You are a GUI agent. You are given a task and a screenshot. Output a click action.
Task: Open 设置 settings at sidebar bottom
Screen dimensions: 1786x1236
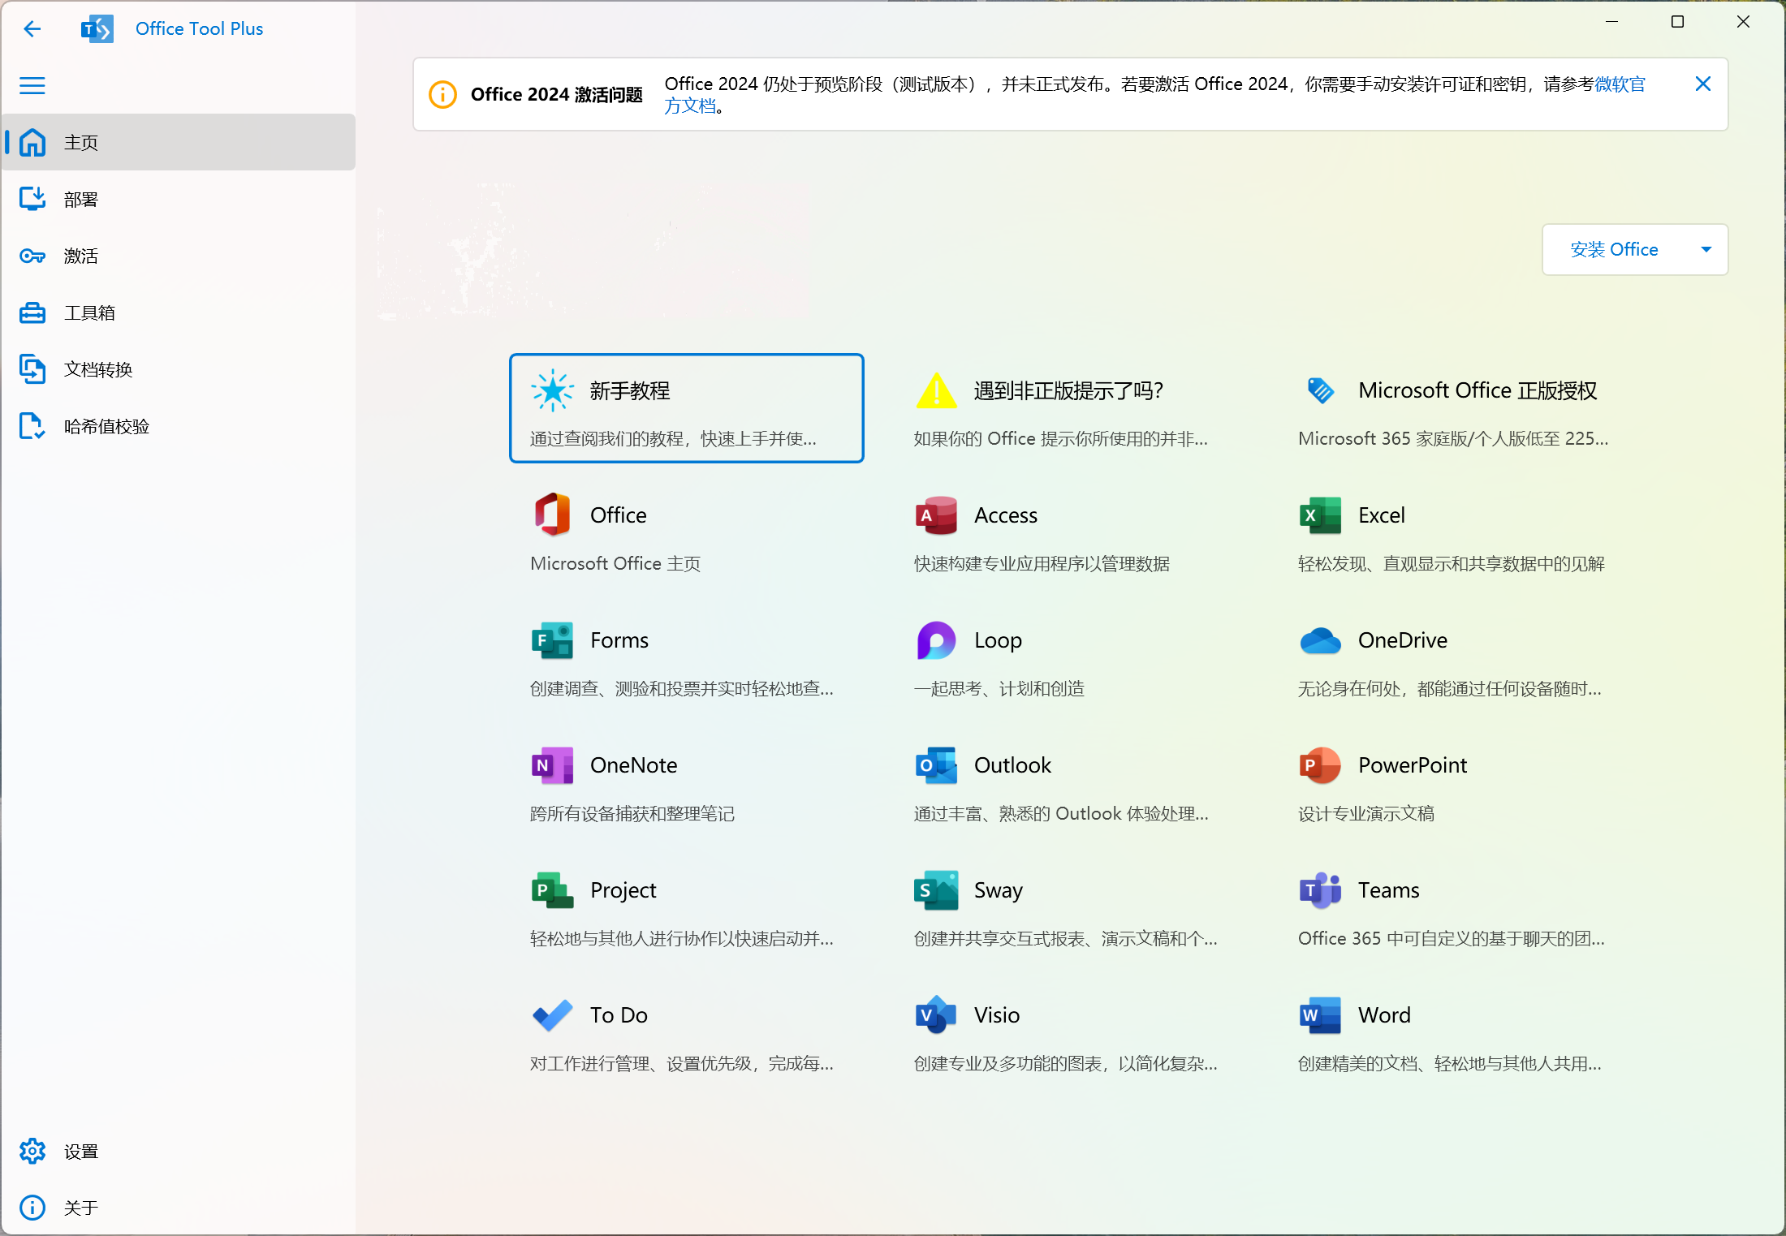[x=179, y=1151]
